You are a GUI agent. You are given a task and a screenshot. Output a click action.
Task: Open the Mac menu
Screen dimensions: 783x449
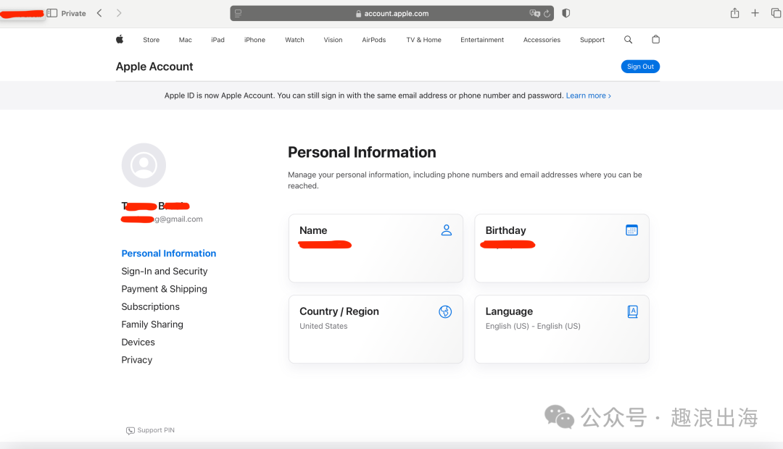186,40
